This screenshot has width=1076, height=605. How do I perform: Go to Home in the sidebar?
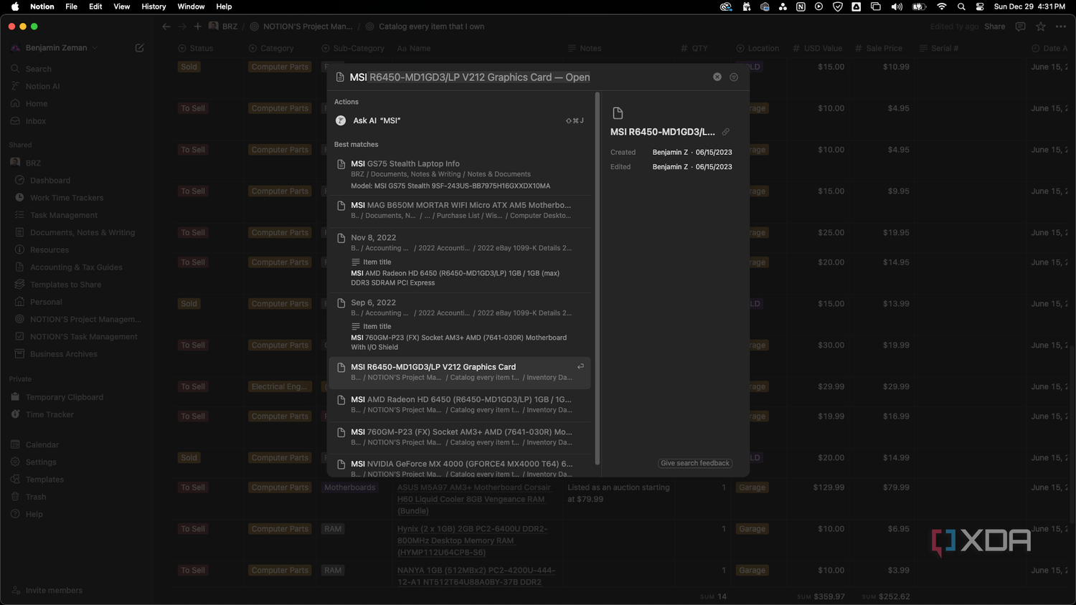(36, 103)
